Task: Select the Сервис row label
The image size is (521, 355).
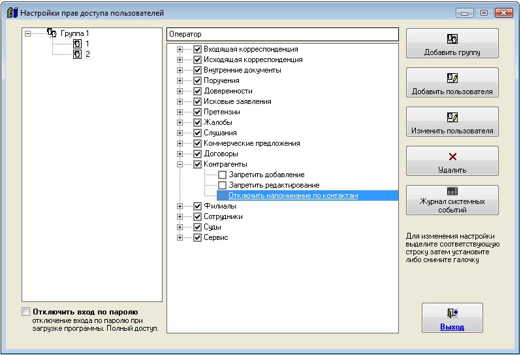Action: [216, 237]
